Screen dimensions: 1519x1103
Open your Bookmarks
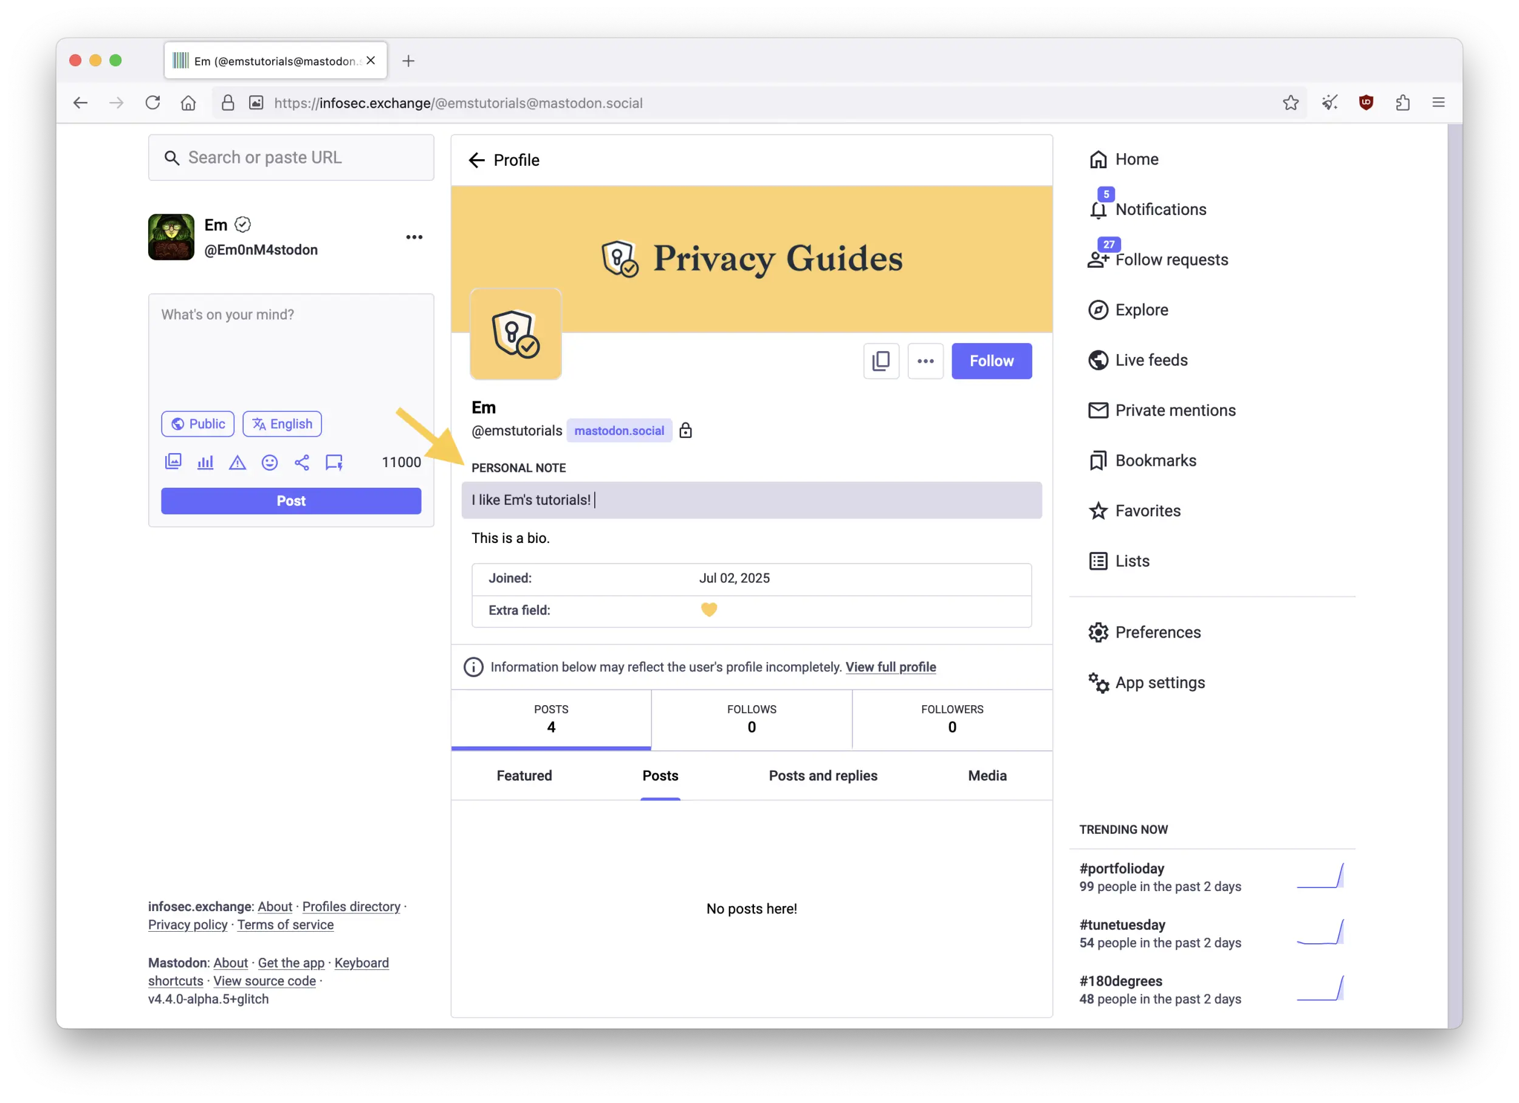click(x=1154, y=460)
